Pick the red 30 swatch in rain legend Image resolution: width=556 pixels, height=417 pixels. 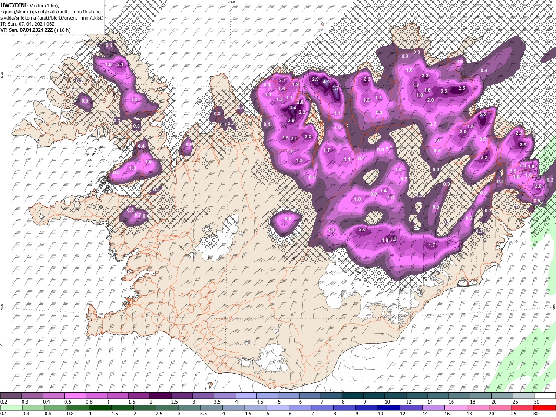(544, 408)
